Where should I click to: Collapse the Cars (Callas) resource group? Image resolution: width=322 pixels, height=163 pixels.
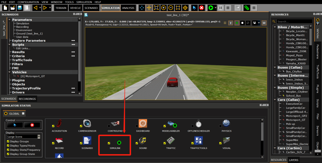pos(275,100)
